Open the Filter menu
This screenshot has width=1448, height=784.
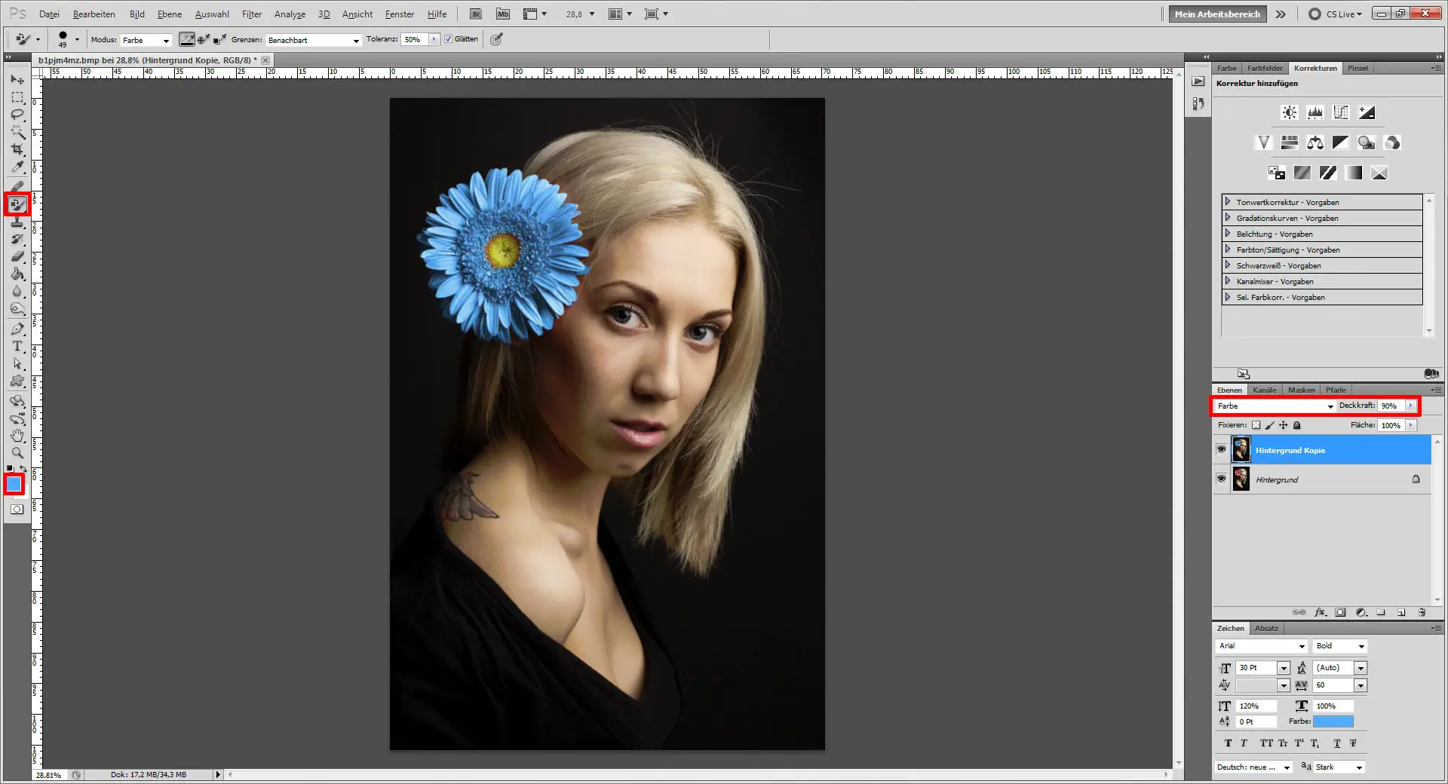[x=252, y=14]
